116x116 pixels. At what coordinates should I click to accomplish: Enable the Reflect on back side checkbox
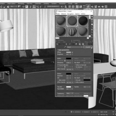(75, 65)
